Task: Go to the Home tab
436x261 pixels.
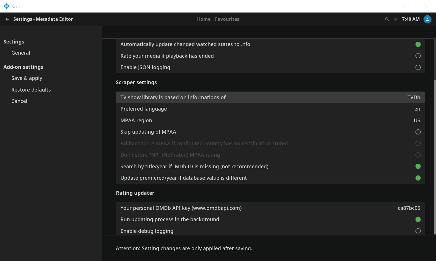Action: tap(204, 19)
